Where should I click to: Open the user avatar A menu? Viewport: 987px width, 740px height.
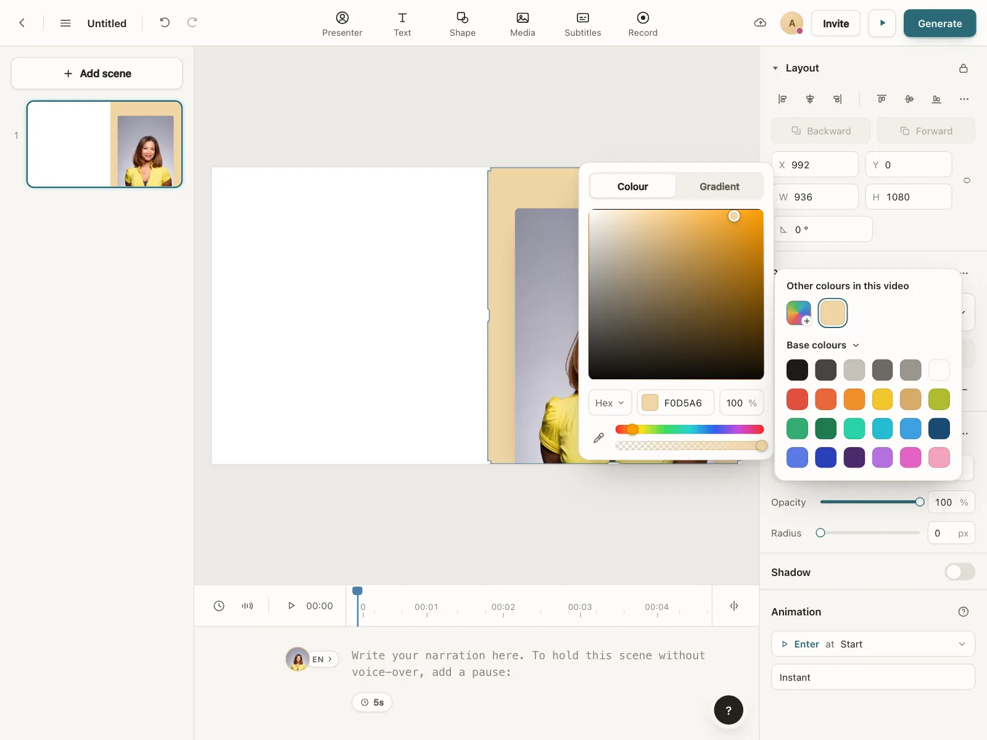(792, 23)
